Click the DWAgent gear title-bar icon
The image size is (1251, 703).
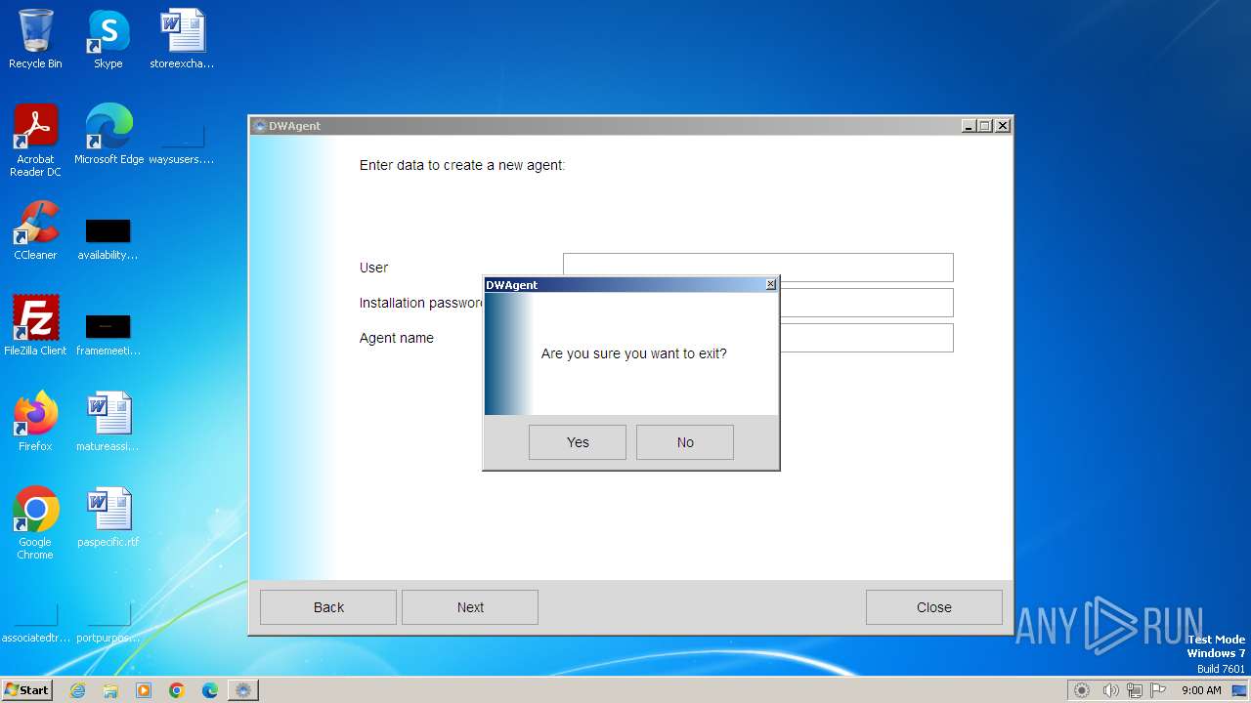[259, 126]
